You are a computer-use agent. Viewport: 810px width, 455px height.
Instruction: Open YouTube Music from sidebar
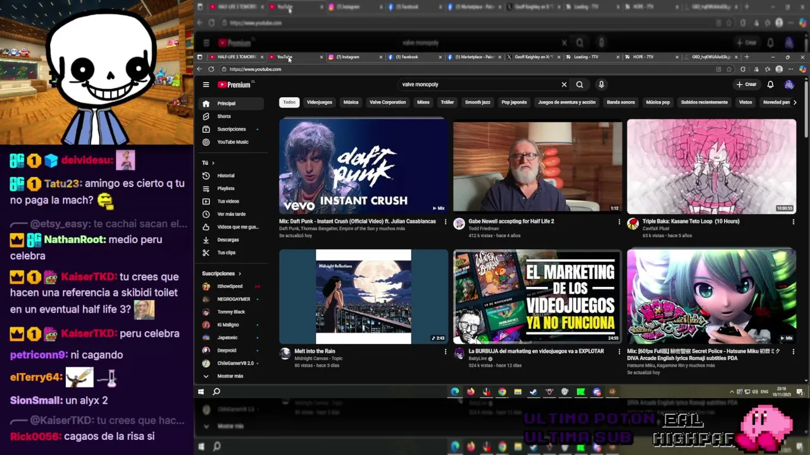230,142
